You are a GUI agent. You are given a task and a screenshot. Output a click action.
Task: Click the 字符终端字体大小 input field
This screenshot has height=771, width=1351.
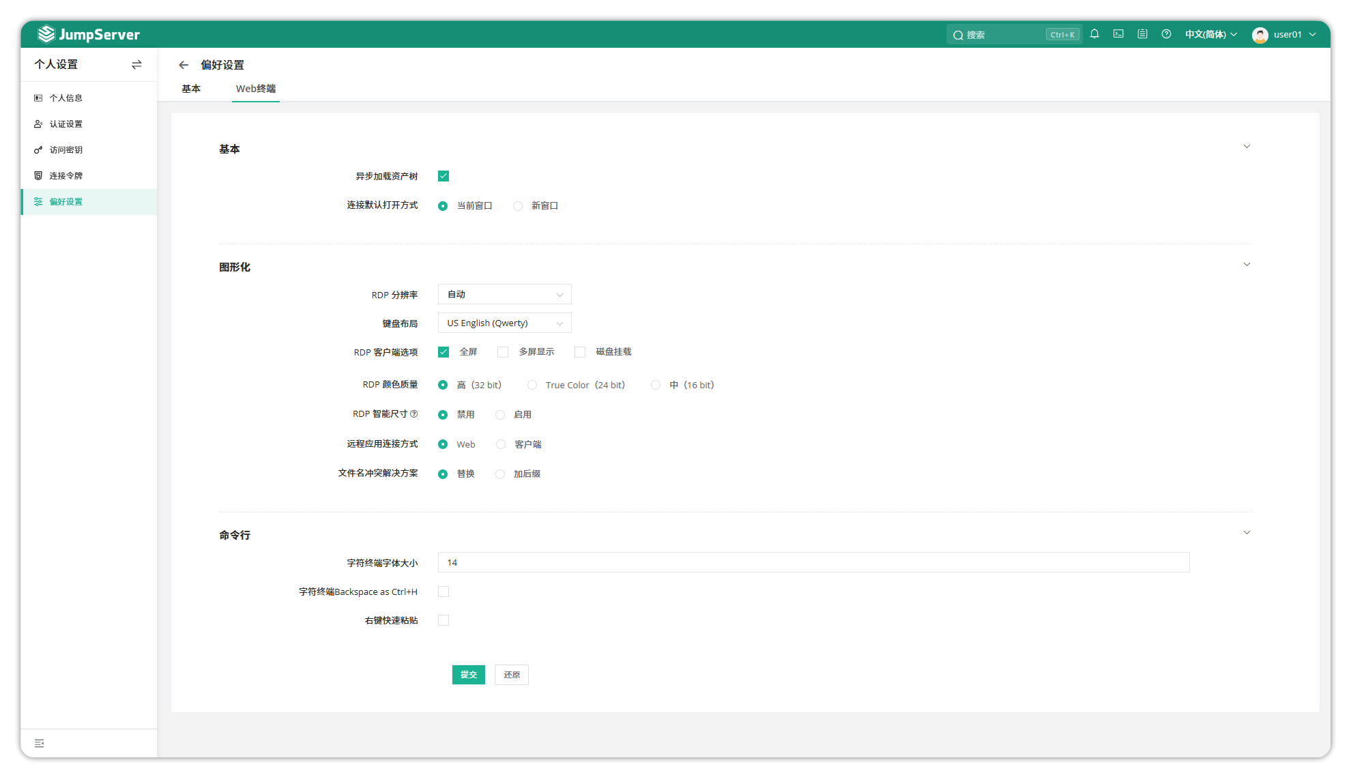[x=813, y=563]
